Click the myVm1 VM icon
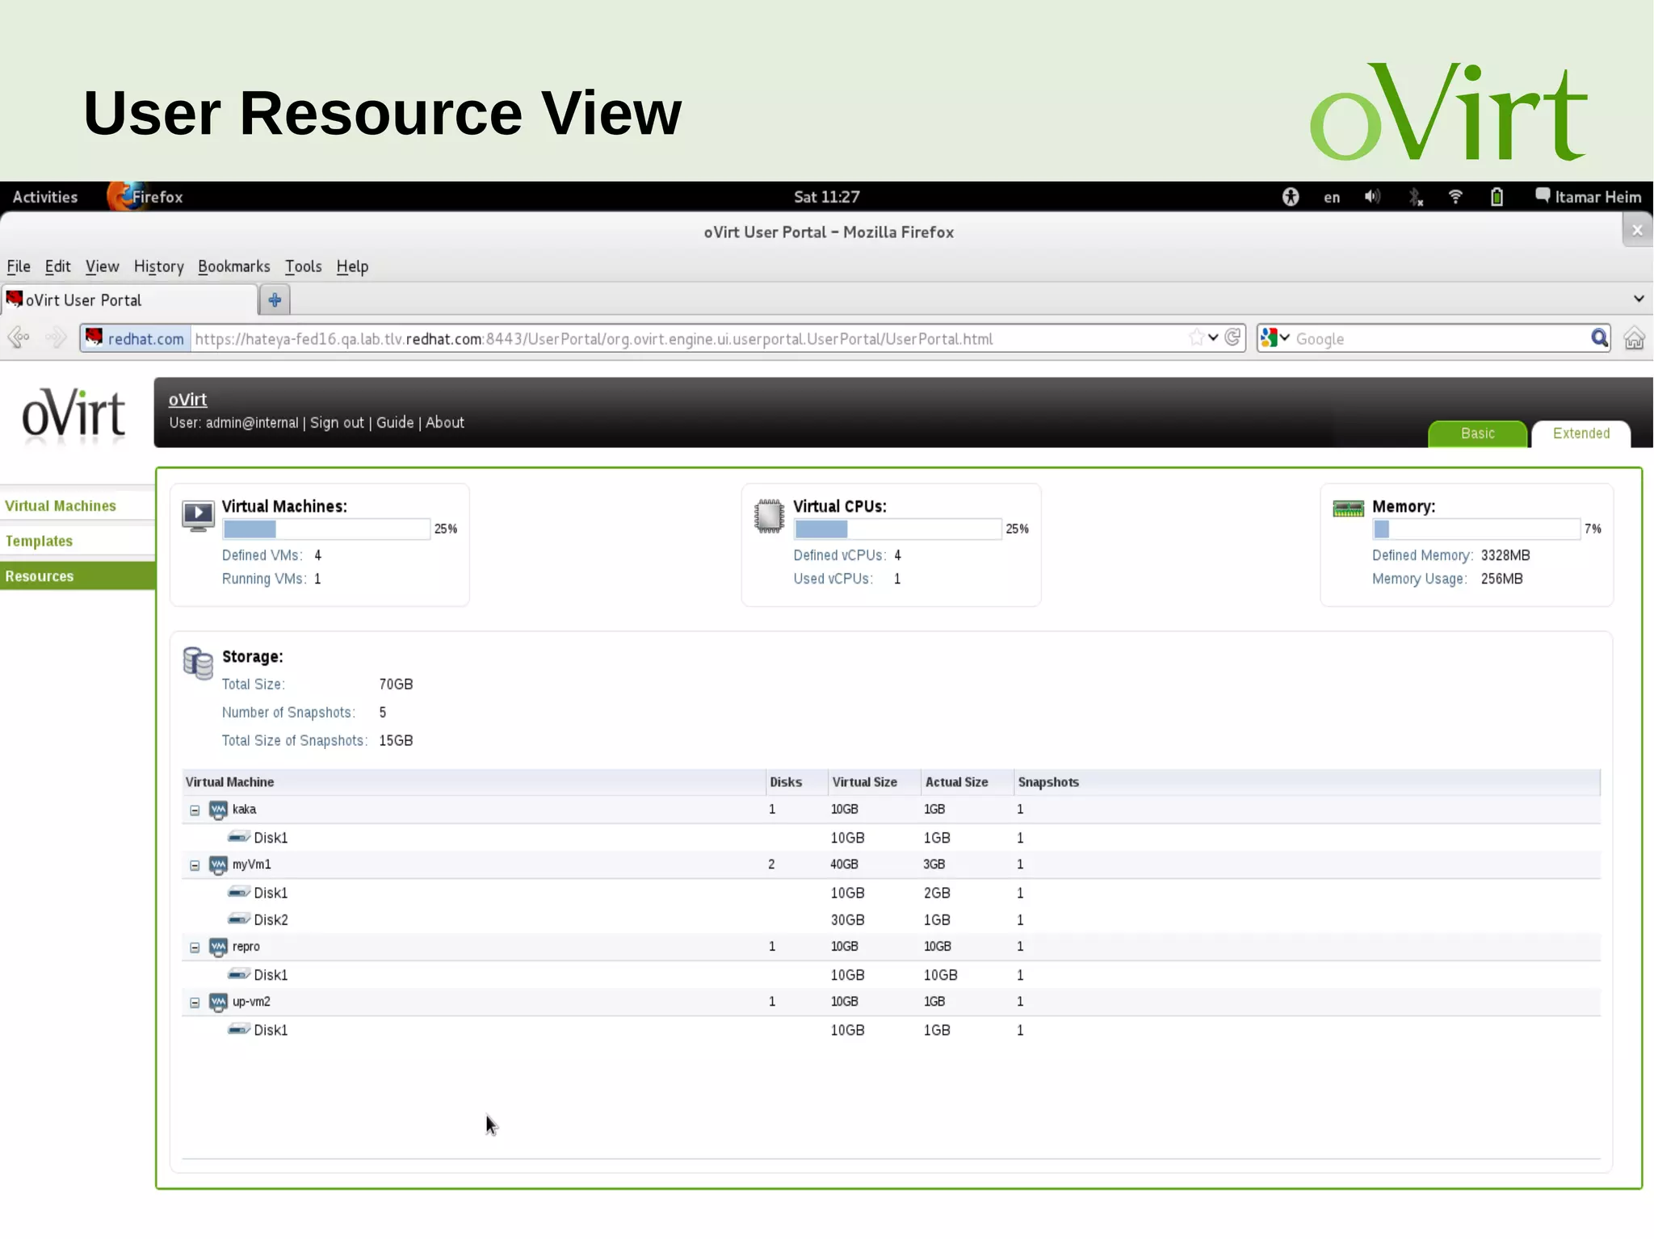 [x=218, y=864]
